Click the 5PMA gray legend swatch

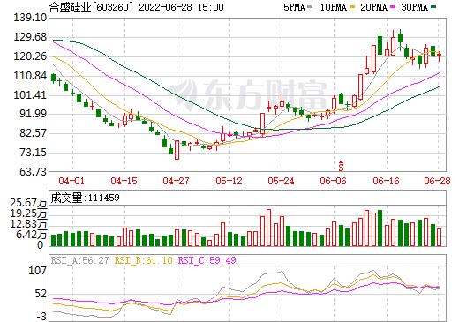(310, 7)
